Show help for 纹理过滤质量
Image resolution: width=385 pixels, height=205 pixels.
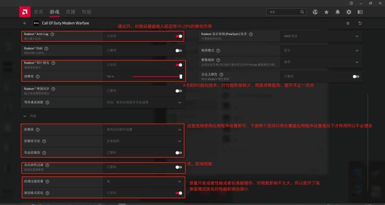click(47, 181)
